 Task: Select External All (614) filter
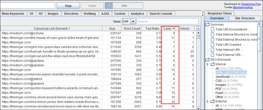click(229, 105)
